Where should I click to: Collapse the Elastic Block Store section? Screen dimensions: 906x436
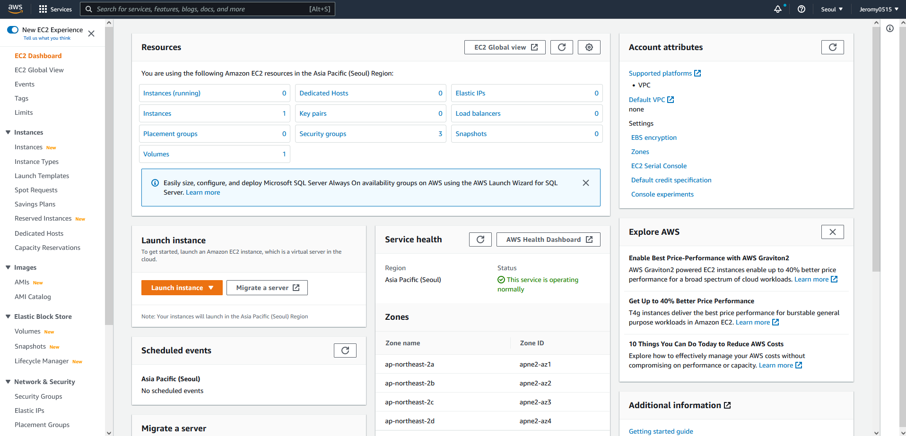[x=8, y=316]
